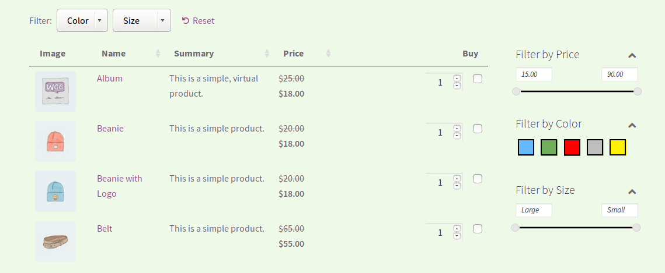The height and width of the screenshot is (273, 665).
Task: Click the red color filter swatch
Action: 572,147
